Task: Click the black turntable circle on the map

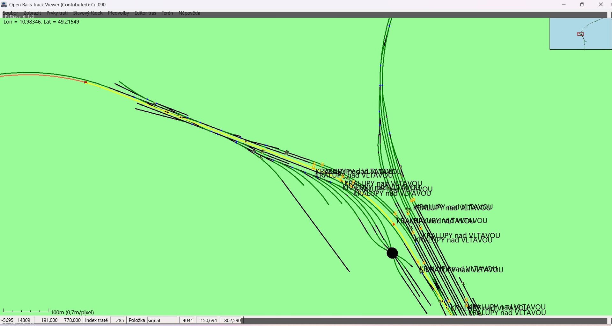Action: [392, 253]
